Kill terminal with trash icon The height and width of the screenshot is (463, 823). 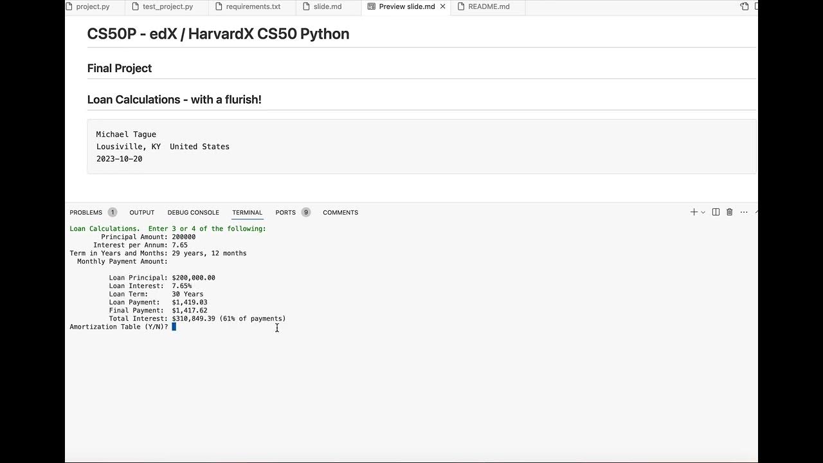(x=729, y=212)
